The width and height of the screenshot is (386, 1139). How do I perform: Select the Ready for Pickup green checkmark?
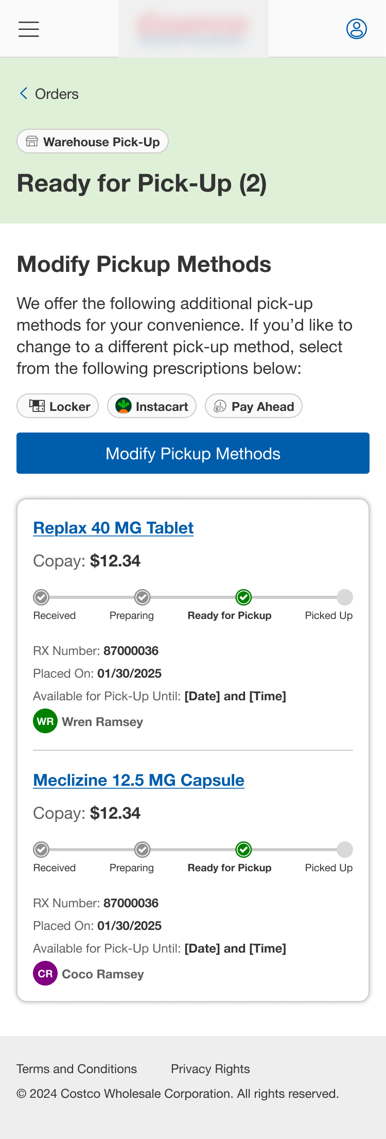tap(243, 597)
